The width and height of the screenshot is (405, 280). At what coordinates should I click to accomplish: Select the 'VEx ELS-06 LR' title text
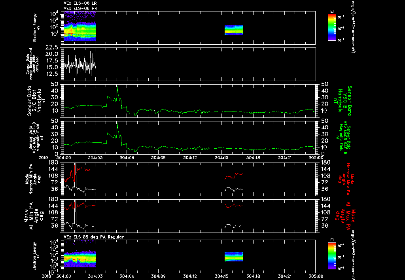[80, 3]
